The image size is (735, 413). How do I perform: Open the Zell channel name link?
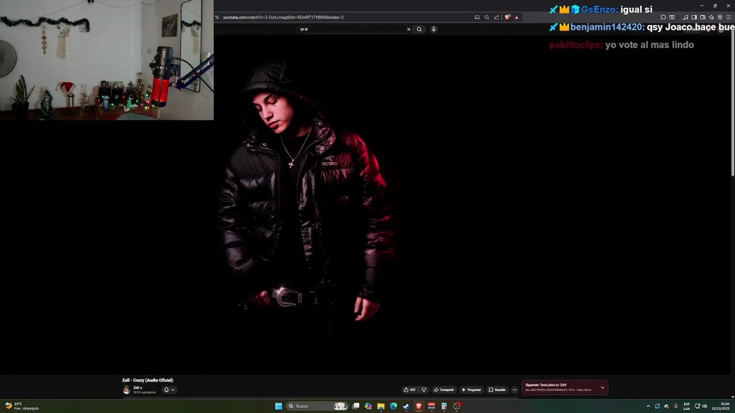(137, 388)
